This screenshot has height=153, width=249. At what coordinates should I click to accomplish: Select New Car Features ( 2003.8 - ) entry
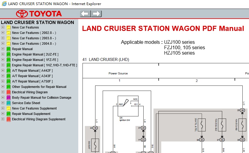(x=34, y=38)
